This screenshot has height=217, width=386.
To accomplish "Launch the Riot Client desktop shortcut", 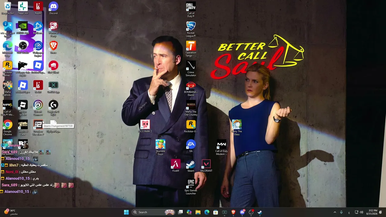I will [x=53, y=68].
